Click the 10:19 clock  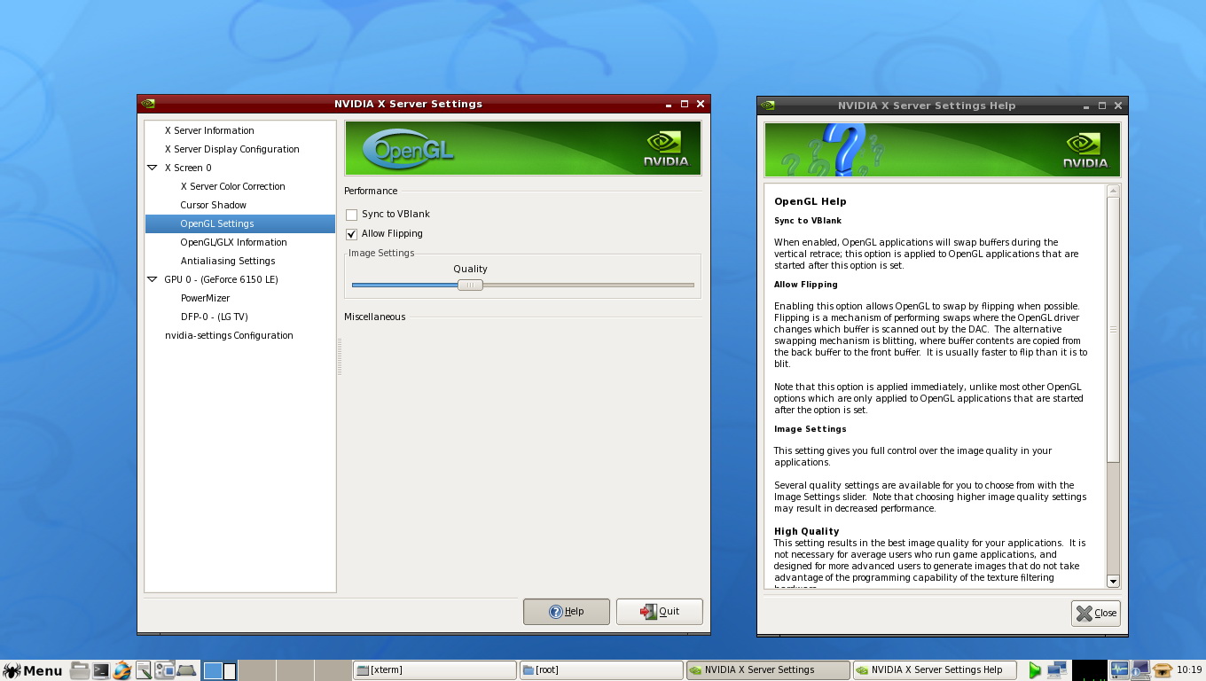point(1189,670)
